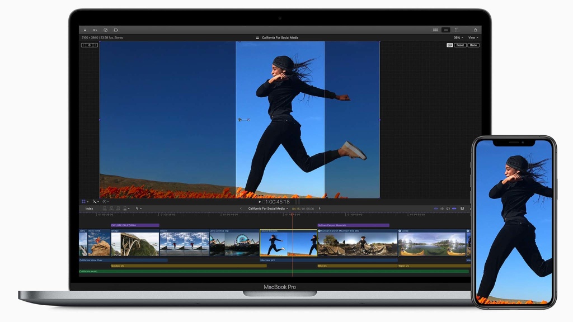Open the 30% viewer zoom dropdown
The height and width of the screenshot is (322, 573).
pos(457,37)
